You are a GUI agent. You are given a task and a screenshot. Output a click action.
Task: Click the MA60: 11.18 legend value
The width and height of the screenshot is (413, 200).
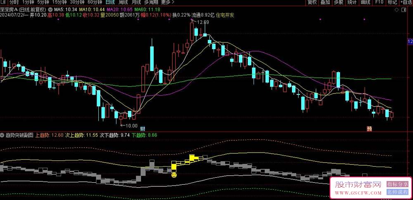click(x=147, y=9)
